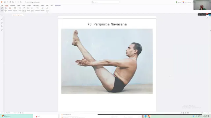Click the Convert PDF 2 Word banner
Image resolution: width=211 pixels, height=118 pixels.
tap(204, 14)
